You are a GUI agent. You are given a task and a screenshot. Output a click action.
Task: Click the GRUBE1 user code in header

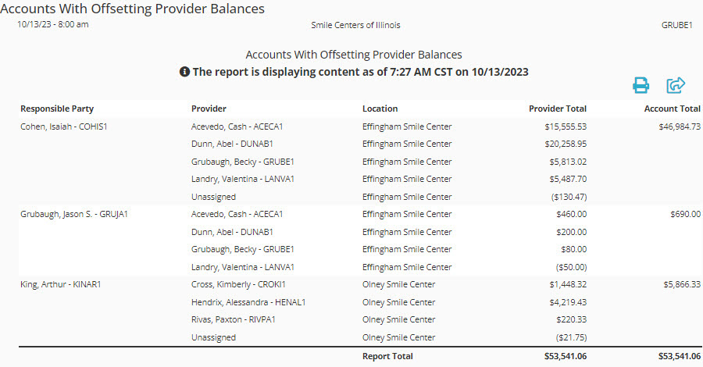coord(677,25)
